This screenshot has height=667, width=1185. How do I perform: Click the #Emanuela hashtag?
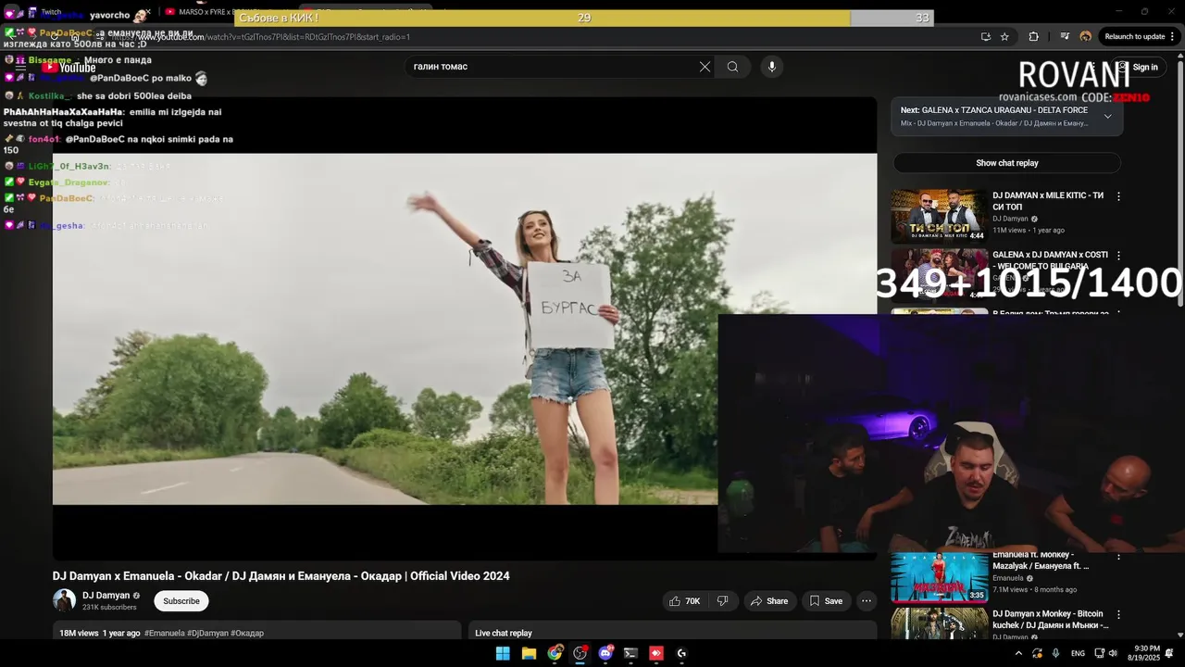[165, 634]
